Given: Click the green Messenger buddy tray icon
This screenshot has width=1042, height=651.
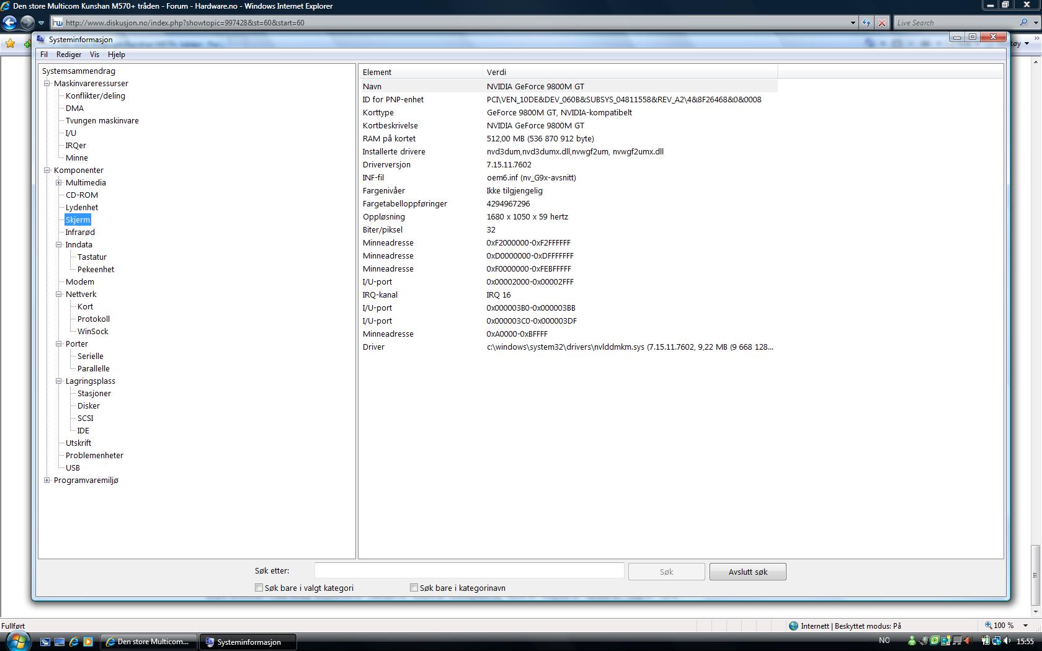Looking at the screenshot, I should click(912, 641).
